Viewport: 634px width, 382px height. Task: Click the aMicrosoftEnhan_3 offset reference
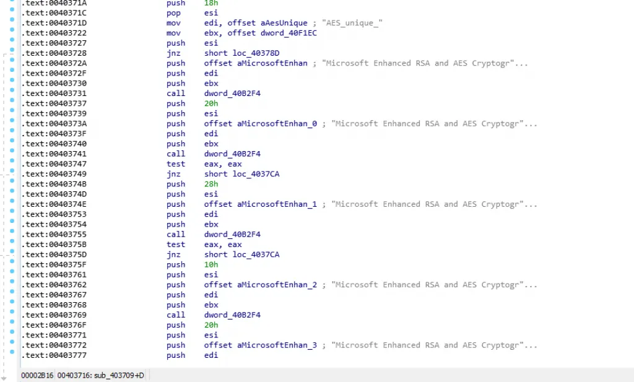[x=277, y=345]
